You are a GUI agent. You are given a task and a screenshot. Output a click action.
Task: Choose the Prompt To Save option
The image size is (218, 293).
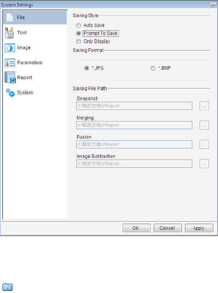[x=79, y=33]
